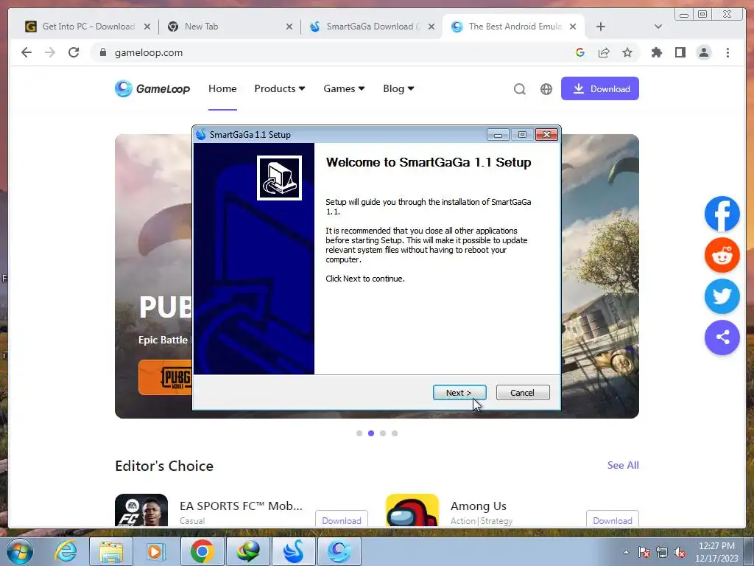754x566 pixels.
Task: Launch Internet Explorer from taskbar
Action: point(66,551)
